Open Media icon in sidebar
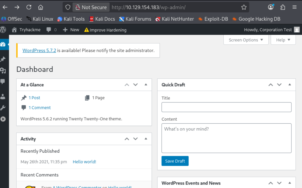This screenshot has height=188, width=302. 3,70
